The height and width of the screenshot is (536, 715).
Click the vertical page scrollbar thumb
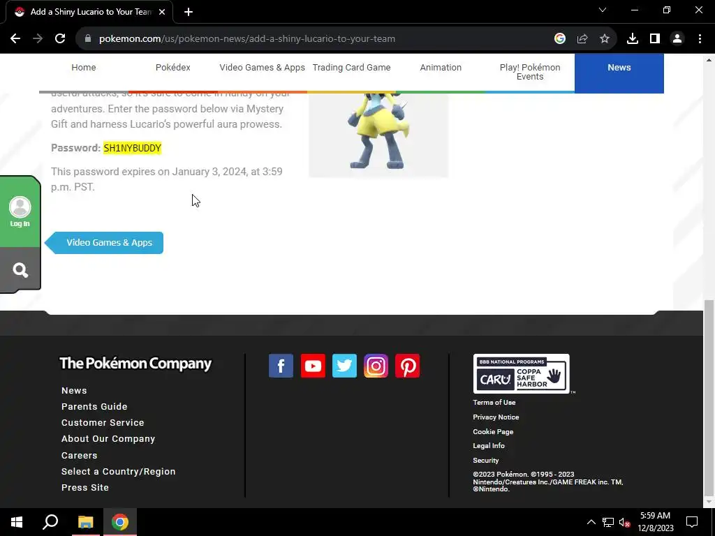pos(709,396)
